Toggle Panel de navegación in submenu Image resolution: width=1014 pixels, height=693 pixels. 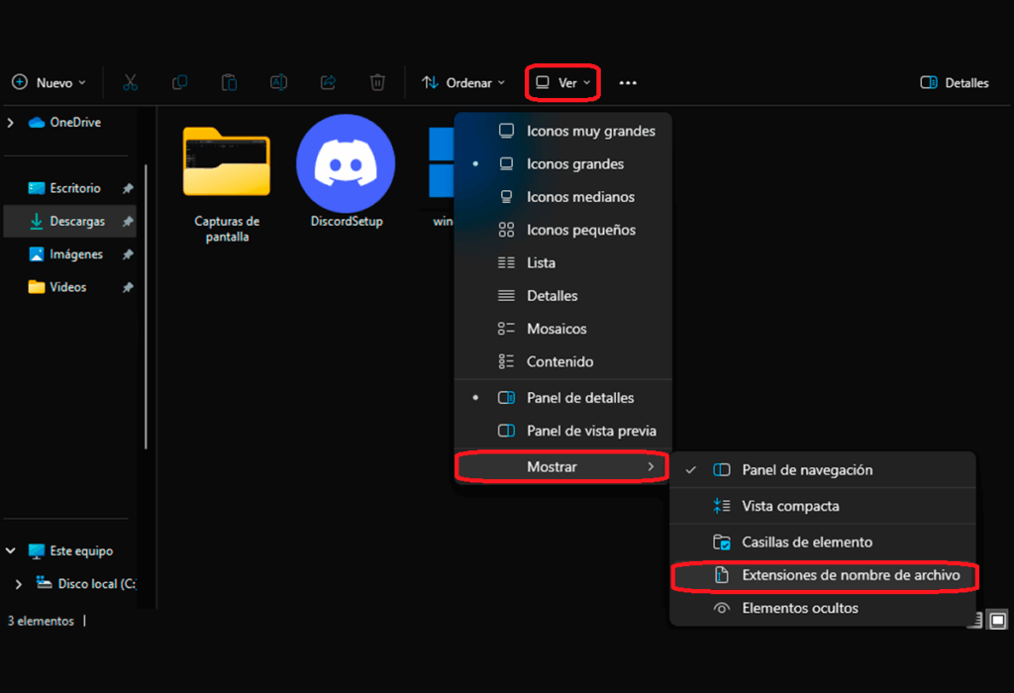[823, 470]
